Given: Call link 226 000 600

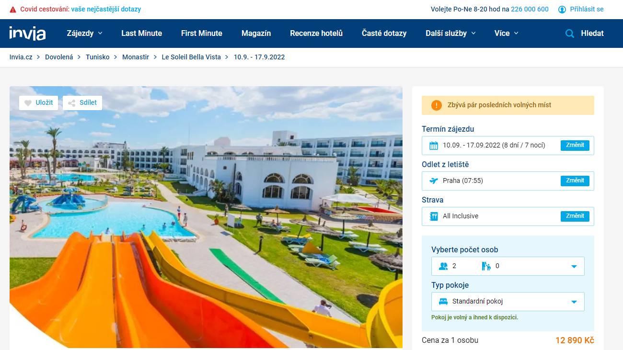Looking at the screenshot, I should pyautogui.click(x=530, y=9).
